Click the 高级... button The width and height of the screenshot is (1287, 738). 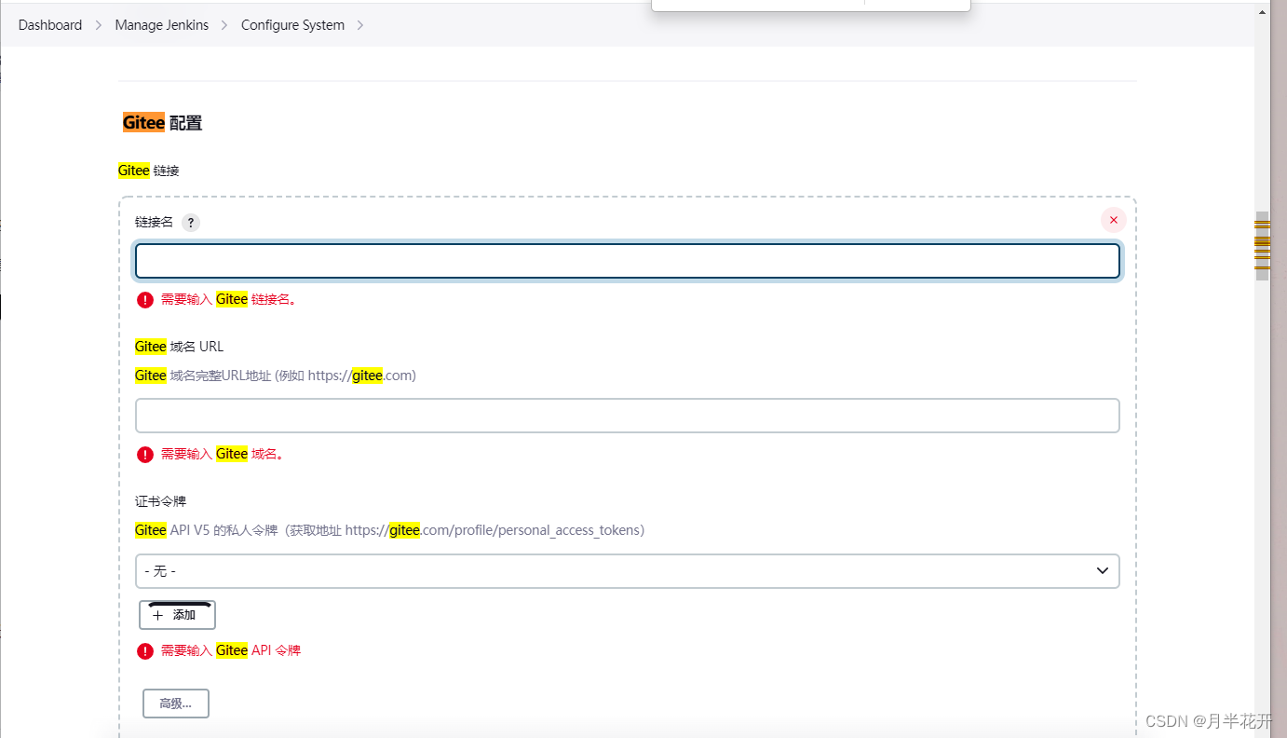coord(176,704)
